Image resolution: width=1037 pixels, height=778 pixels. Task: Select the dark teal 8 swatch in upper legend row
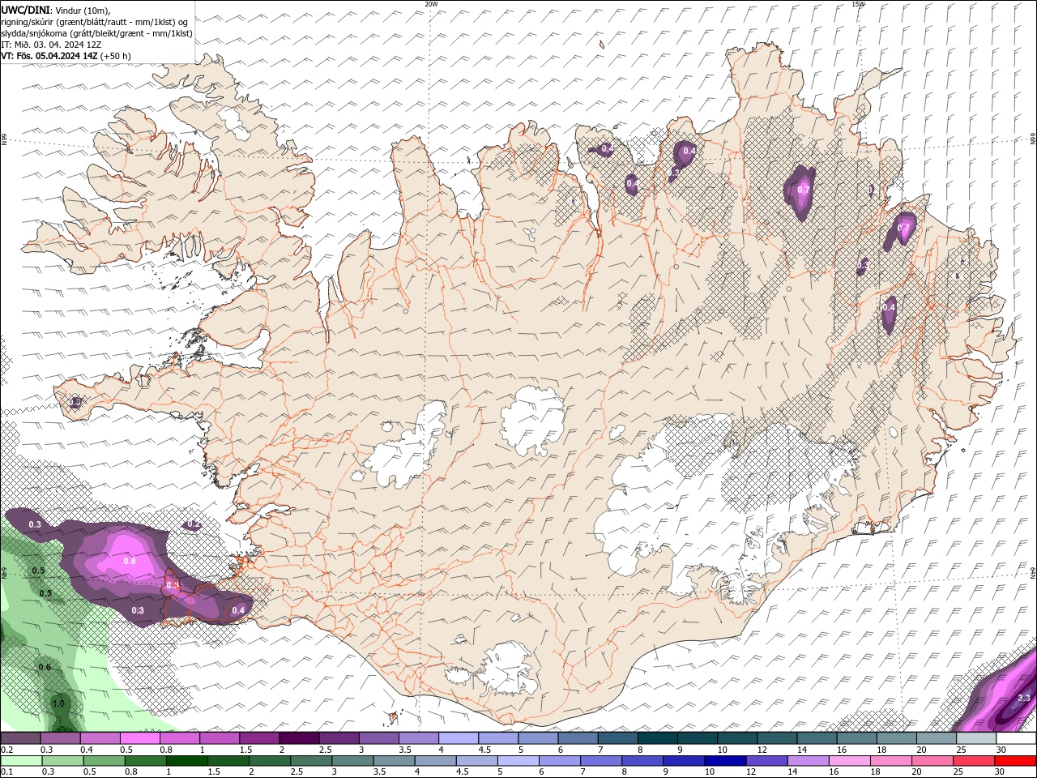coord(658,738)
